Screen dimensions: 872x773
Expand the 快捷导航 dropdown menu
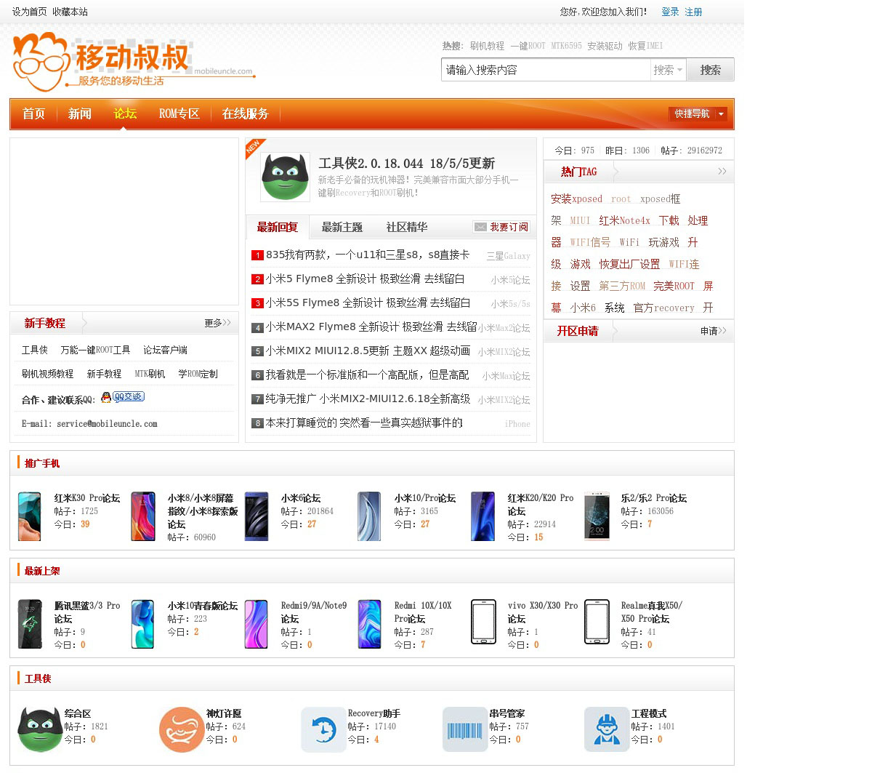point(721,113)
